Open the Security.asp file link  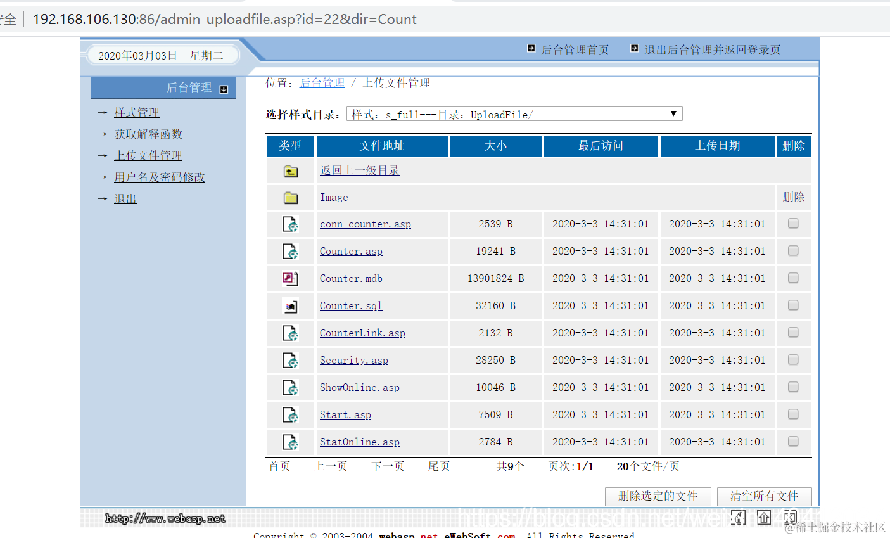click(x=354, y=361)
